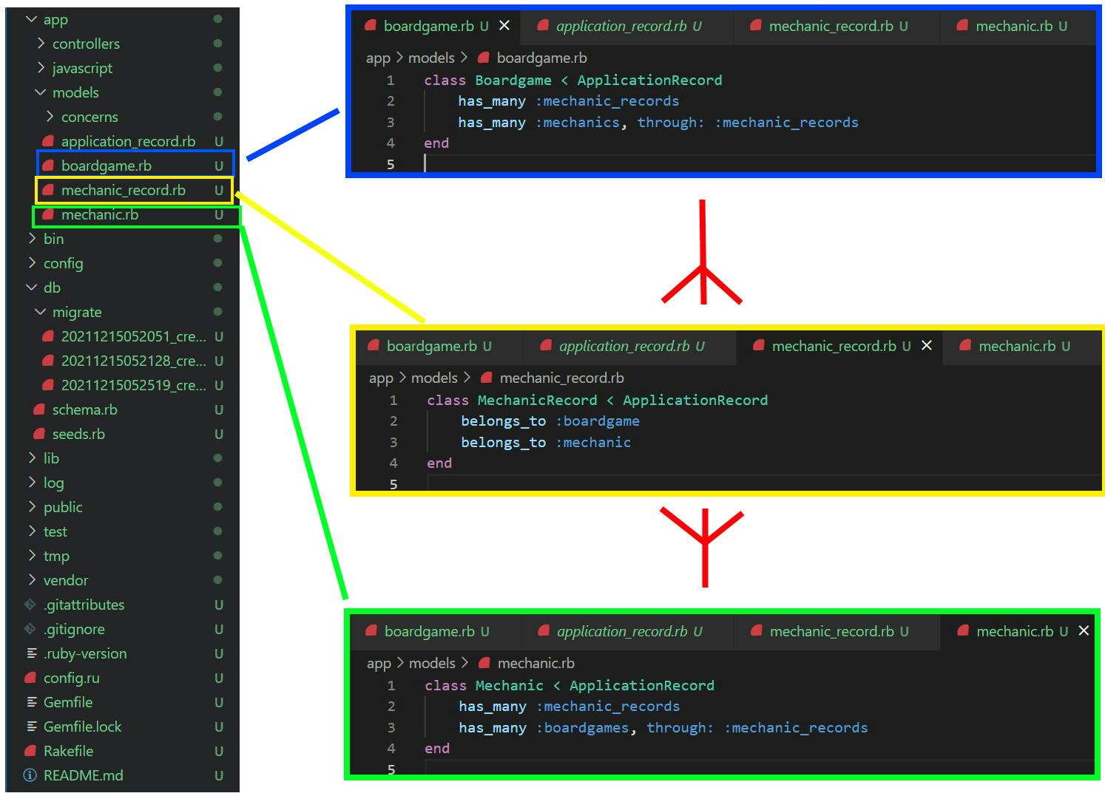Collapse the app folder chevron
The image size is (1105, 796).
(x=31, y=19)
